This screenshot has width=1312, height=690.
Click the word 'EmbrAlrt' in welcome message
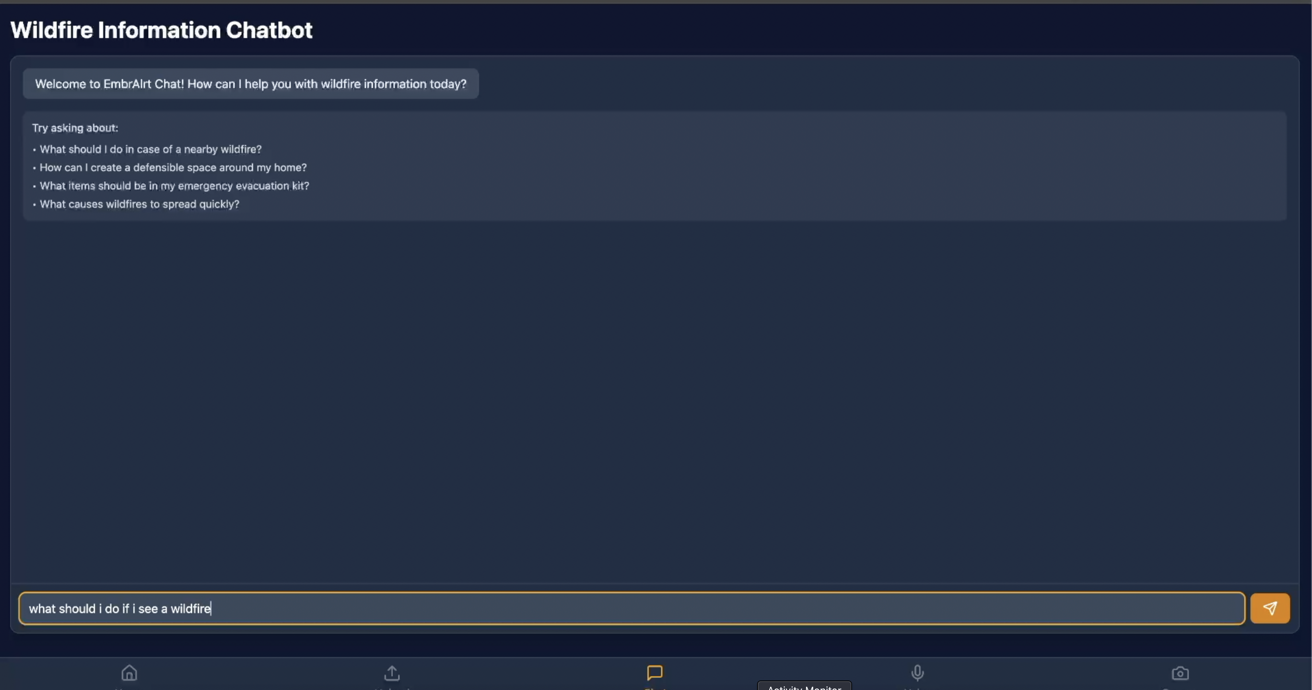click(x=127, y=84)
